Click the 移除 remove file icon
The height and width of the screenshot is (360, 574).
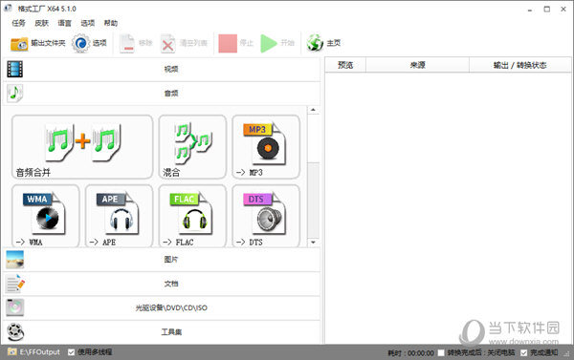[x=127, y=44]
